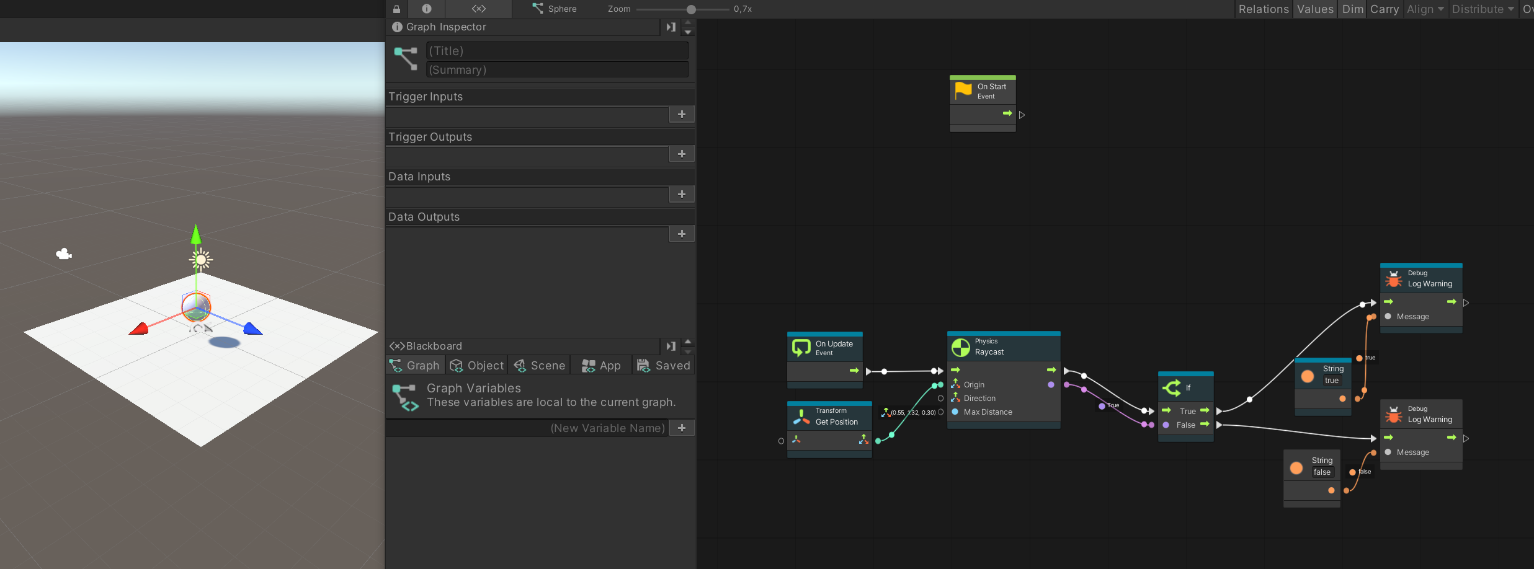Select the Physics Raycast node icon
The height and width of the screenshot is (569, 1534).
pyautogui.click(x=961, y=346)
